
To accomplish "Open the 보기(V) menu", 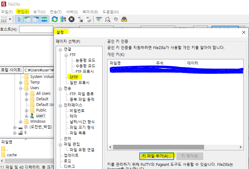I will (39, 12).
